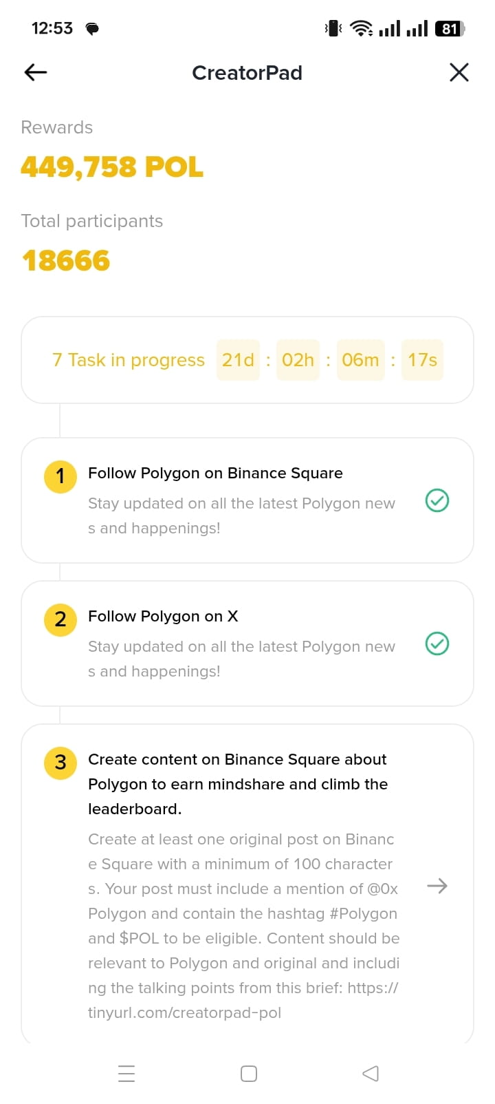Tap the green checkmark on task 1
The image size is (495, 1104).
coord(437,500)
